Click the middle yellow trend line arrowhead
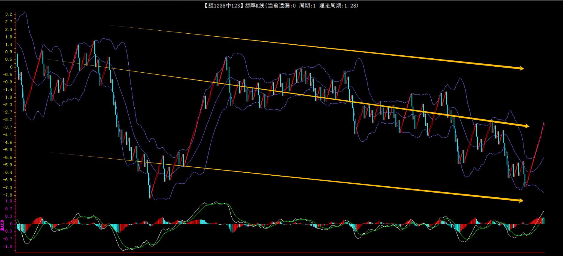 tap(527, 126)
